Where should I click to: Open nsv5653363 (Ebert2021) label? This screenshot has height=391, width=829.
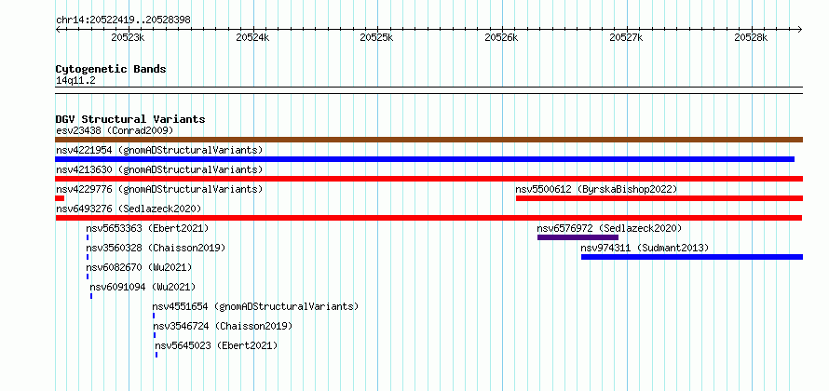[x=147, y=228]
